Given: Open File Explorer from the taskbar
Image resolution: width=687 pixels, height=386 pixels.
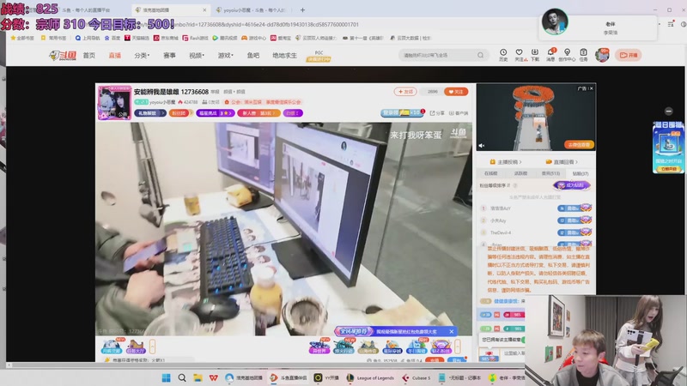Looking at the screenshot, I should click(x=198, y=377).
